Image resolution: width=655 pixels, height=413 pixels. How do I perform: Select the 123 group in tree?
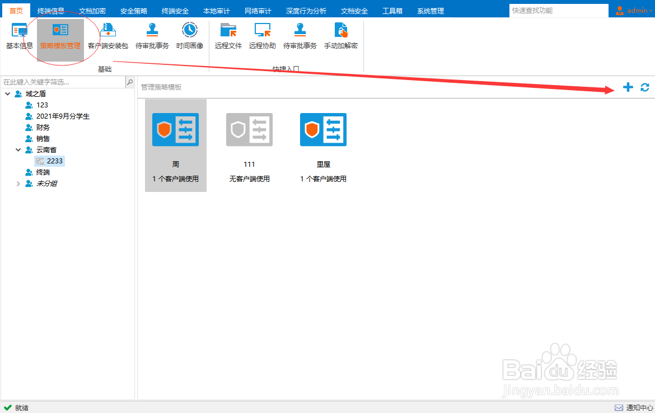(42, 105)
